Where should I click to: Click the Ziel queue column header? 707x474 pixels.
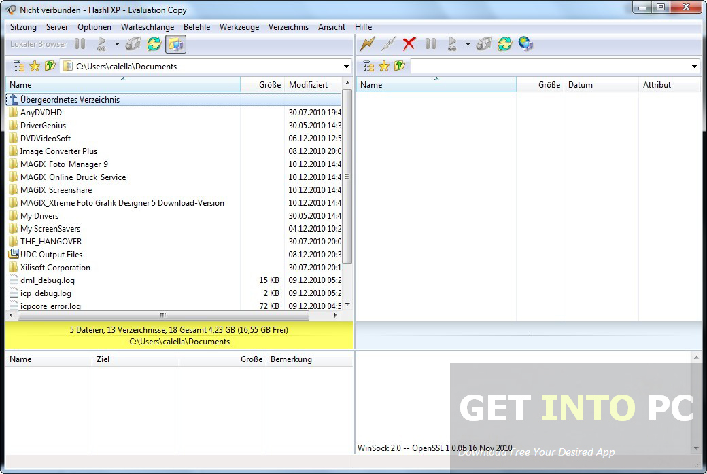pyautogui.click(x=135, y=359)
